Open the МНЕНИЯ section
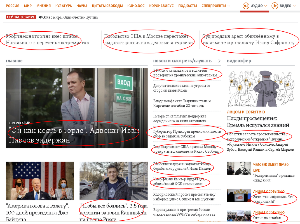 point(44,6)
